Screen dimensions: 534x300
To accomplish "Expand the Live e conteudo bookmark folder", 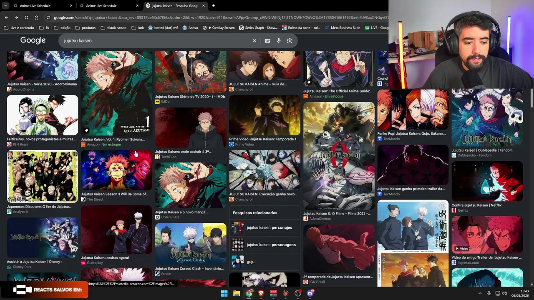I will point(19,28).
